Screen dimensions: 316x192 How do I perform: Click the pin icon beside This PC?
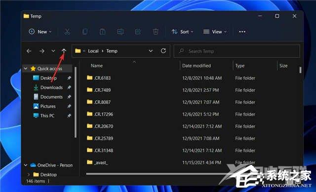pyautogui.click(x=69, y=115)
